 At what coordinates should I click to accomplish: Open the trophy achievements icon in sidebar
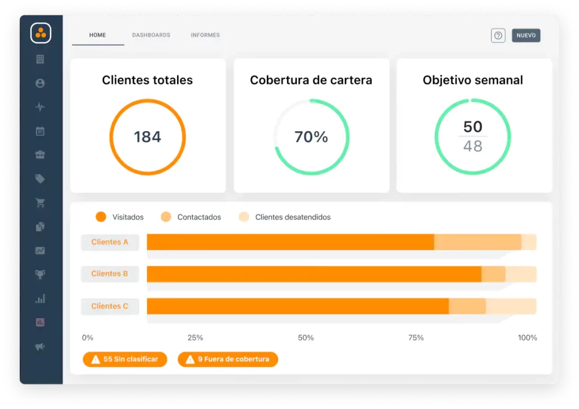[x=40, y=274]
